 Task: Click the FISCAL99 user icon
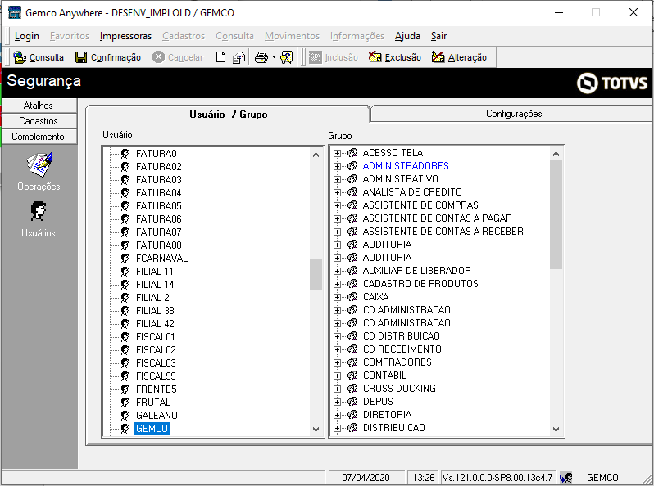tap(125, 376)
